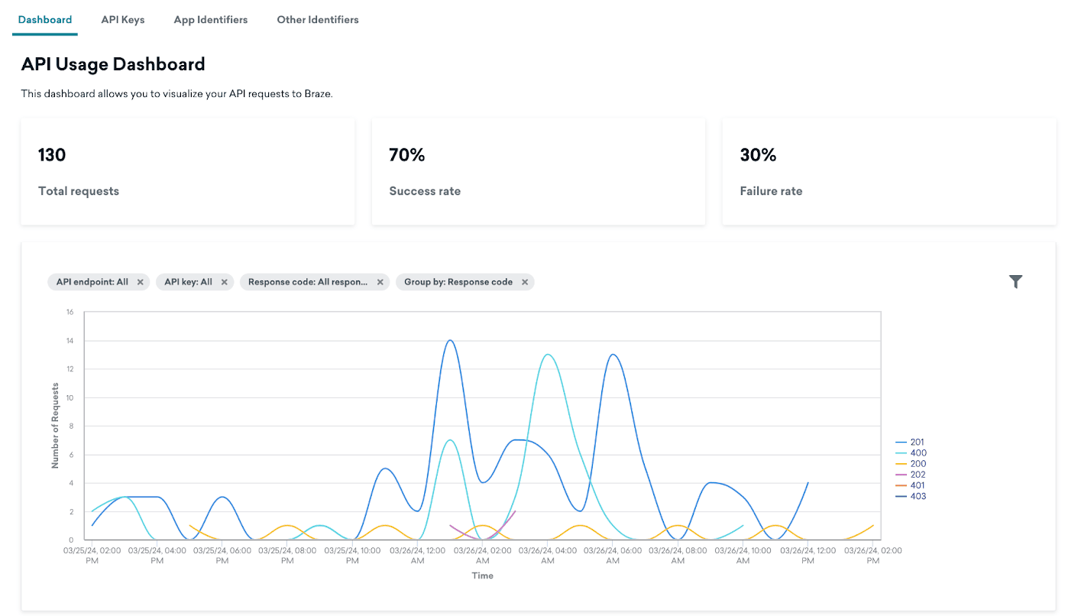Screen dimensions: 1065x616
Task: Go to the Other Identifiers tab
Action: 318,20
